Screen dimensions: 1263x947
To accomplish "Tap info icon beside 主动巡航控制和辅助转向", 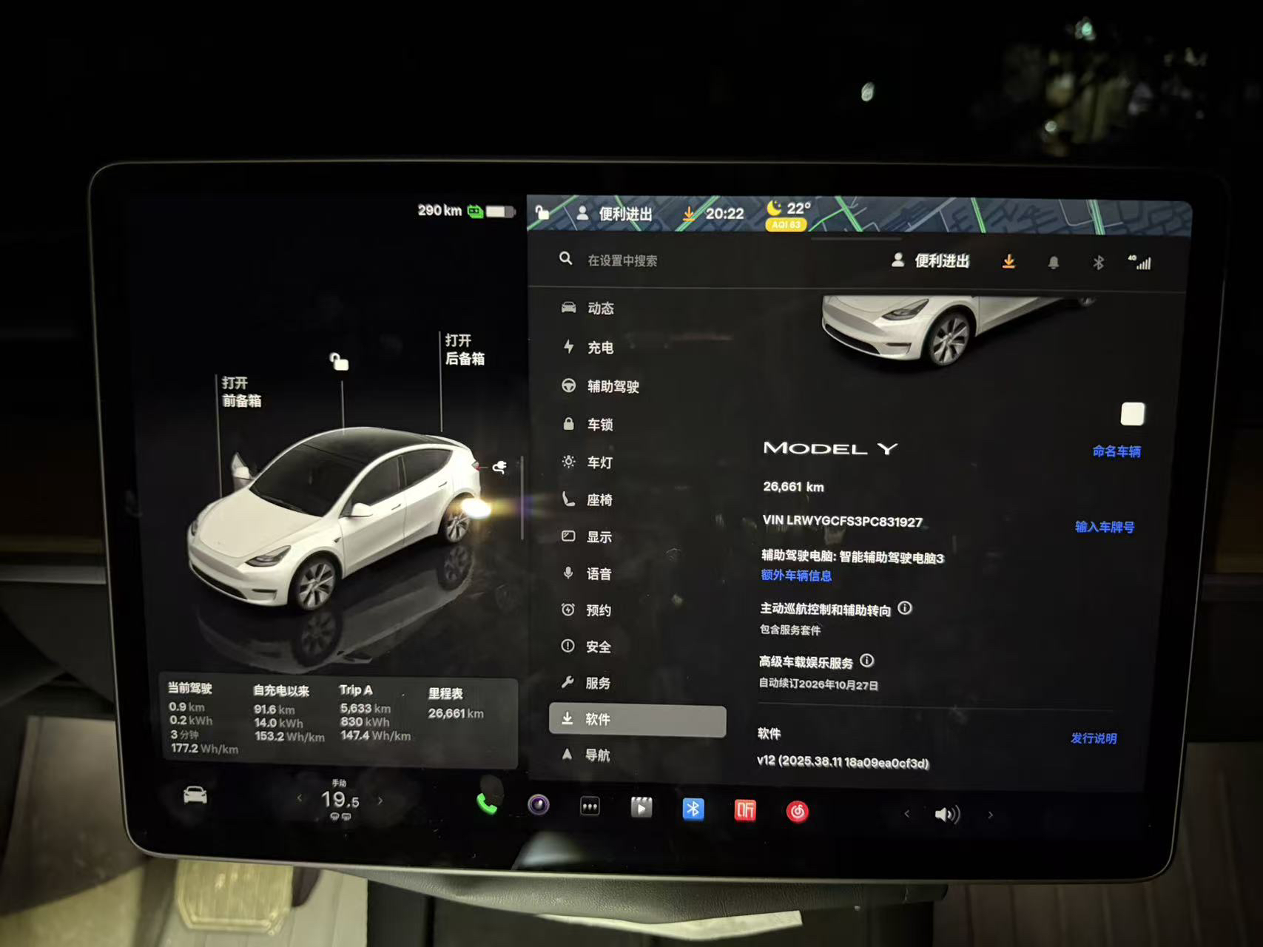I will [905, 608].
